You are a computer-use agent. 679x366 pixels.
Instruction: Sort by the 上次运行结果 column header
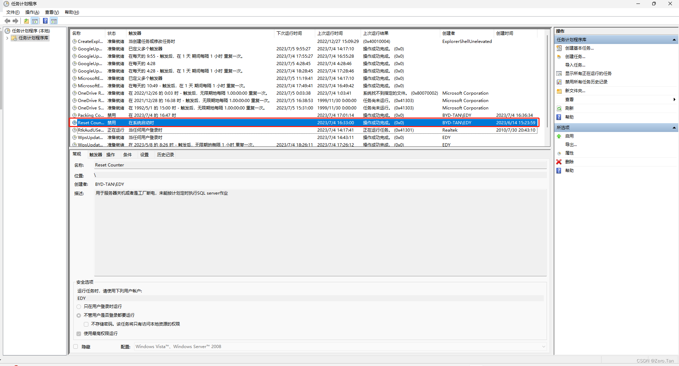pyautogui.click(x=400, y=33)
